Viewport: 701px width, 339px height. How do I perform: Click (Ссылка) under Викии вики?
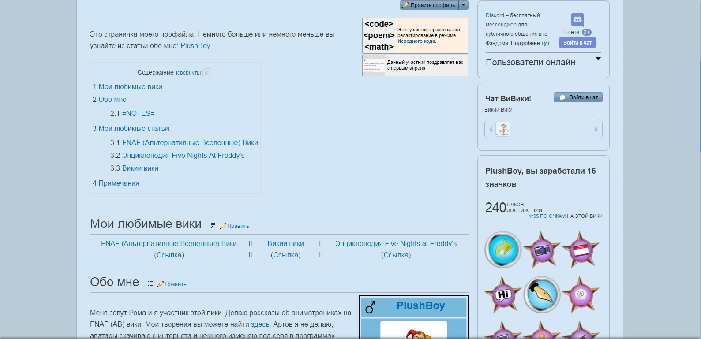285,255
